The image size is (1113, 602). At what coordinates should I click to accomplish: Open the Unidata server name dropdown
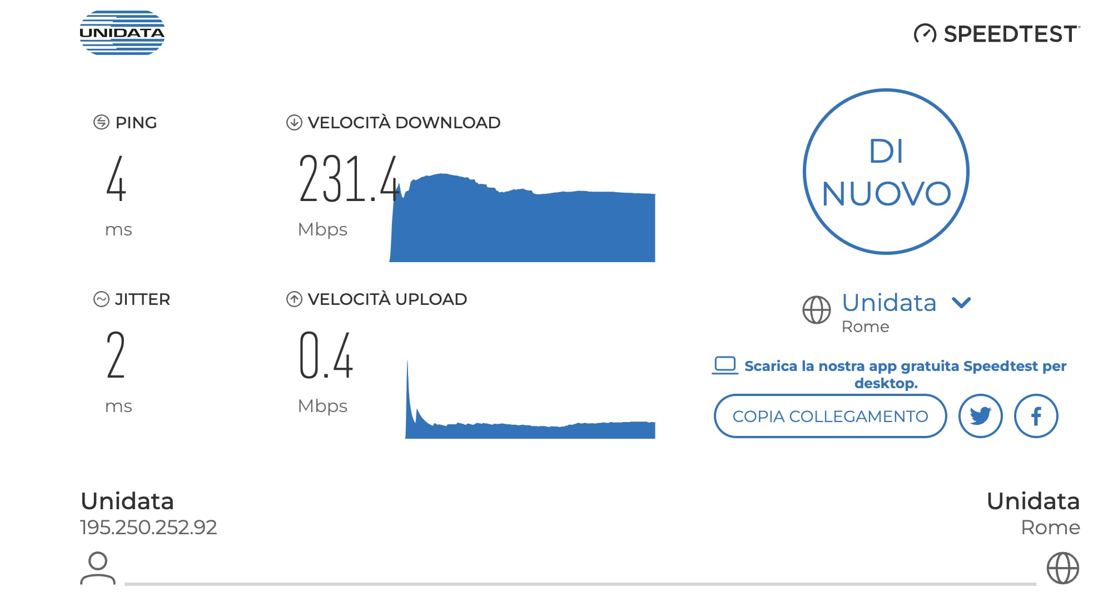click(x=889, y=303)
